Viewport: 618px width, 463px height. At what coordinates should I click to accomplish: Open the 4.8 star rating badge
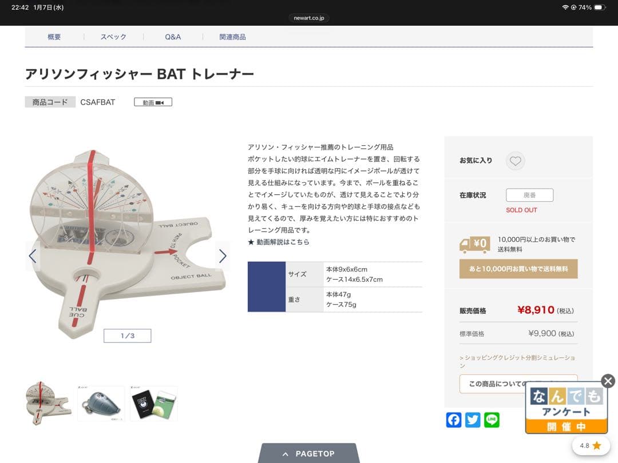pos(590,446)
